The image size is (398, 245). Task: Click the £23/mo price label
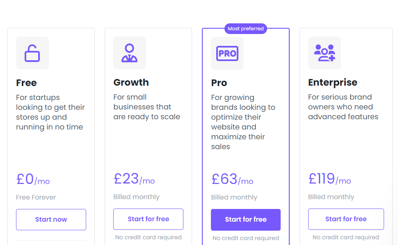tap(134, 179)
